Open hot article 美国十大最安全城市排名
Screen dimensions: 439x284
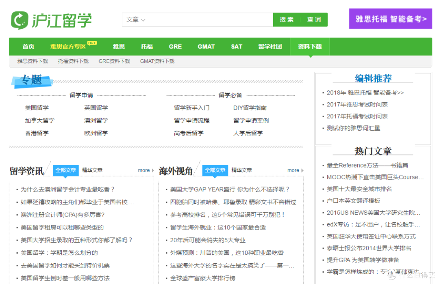(x=359, y=189)
